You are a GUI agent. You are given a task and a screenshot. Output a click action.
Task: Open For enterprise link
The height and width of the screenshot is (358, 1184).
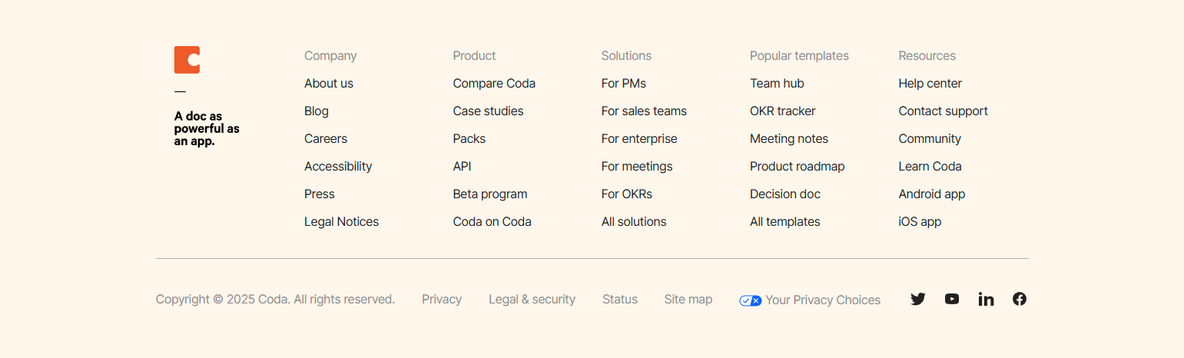pos(639,138)
